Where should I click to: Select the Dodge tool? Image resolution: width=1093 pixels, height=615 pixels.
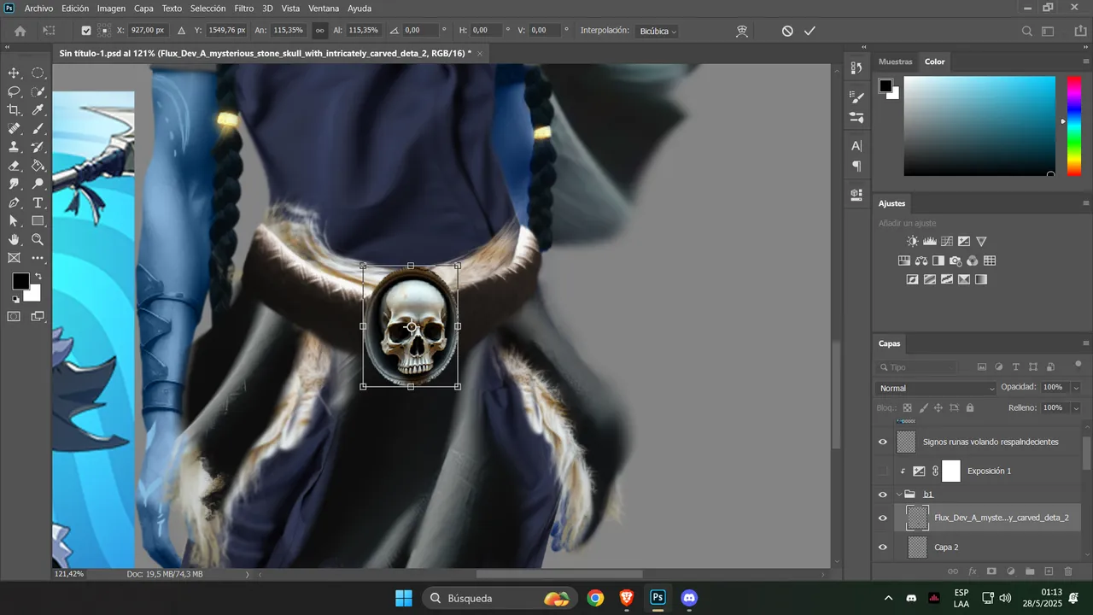[x=38, y=184]
